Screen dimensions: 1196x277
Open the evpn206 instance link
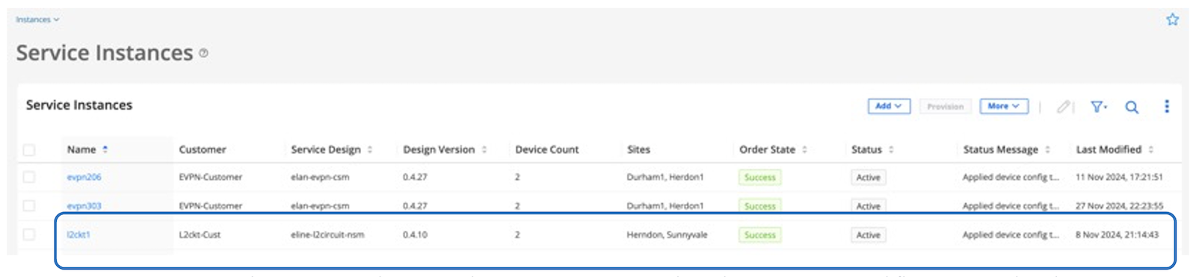84,177
